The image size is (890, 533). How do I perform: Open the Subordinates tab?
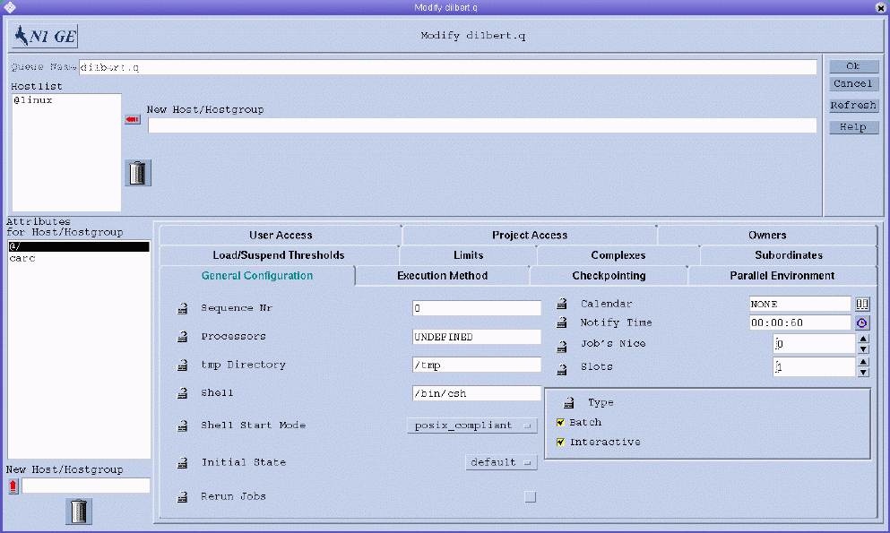pyautogui.click(x=789, y=255)
